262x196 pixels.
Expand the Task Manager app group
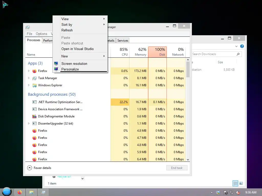point(29,78)
